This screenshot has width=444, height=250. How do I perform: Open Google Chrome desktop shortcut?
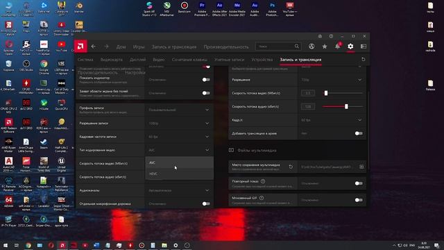[x=44, y=67]
